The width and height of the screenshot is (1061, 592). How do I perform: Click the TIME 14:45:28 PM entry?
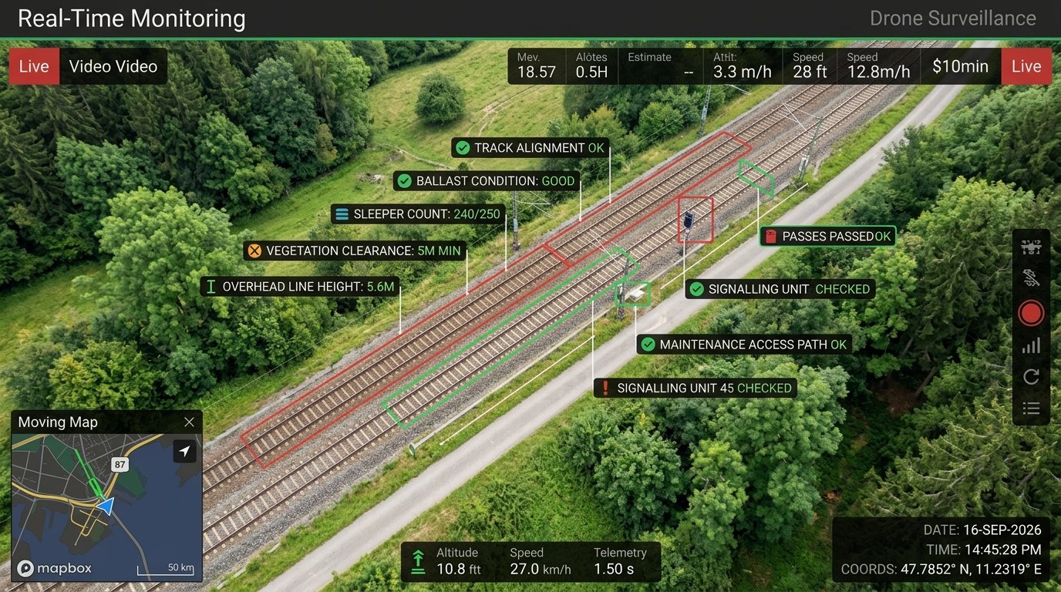point(984,550)
